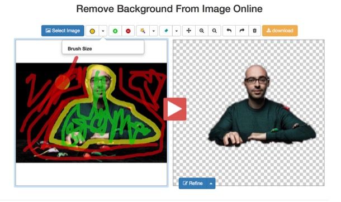Viewport: 341px width, 202px height.
Task: Activate the move pan tool
Action: point(189,31)
